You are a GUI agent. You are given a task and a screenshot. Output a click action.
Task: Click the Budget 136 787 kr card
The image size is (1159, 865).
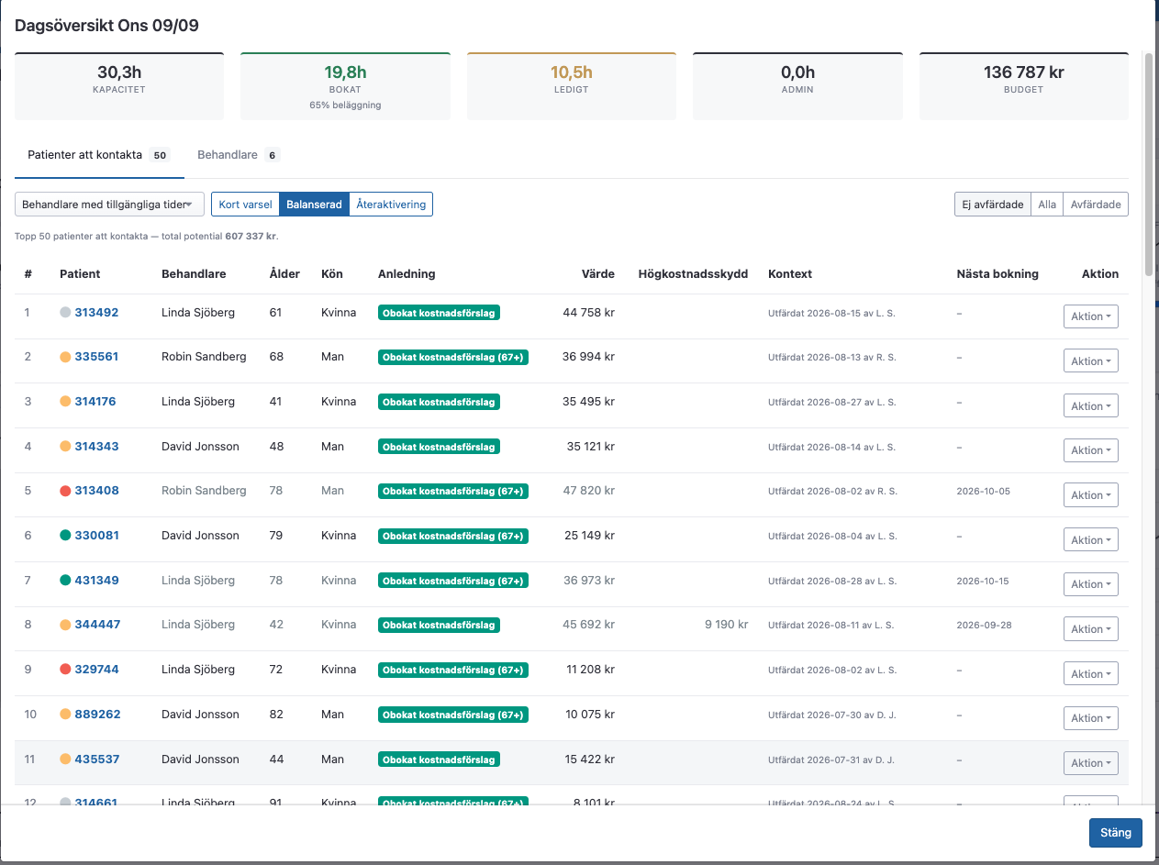coord(1024,86)
